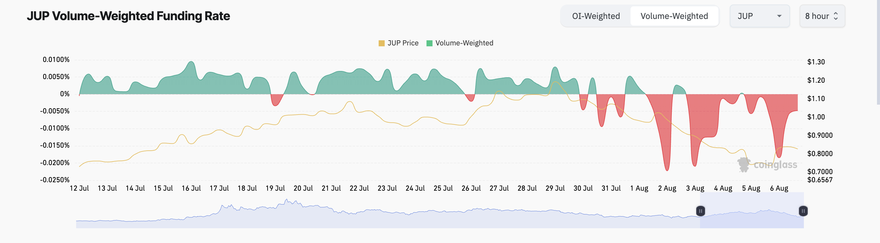Open the JUP coin dropdown
880x243 pixels.
(x=759, y=16)
